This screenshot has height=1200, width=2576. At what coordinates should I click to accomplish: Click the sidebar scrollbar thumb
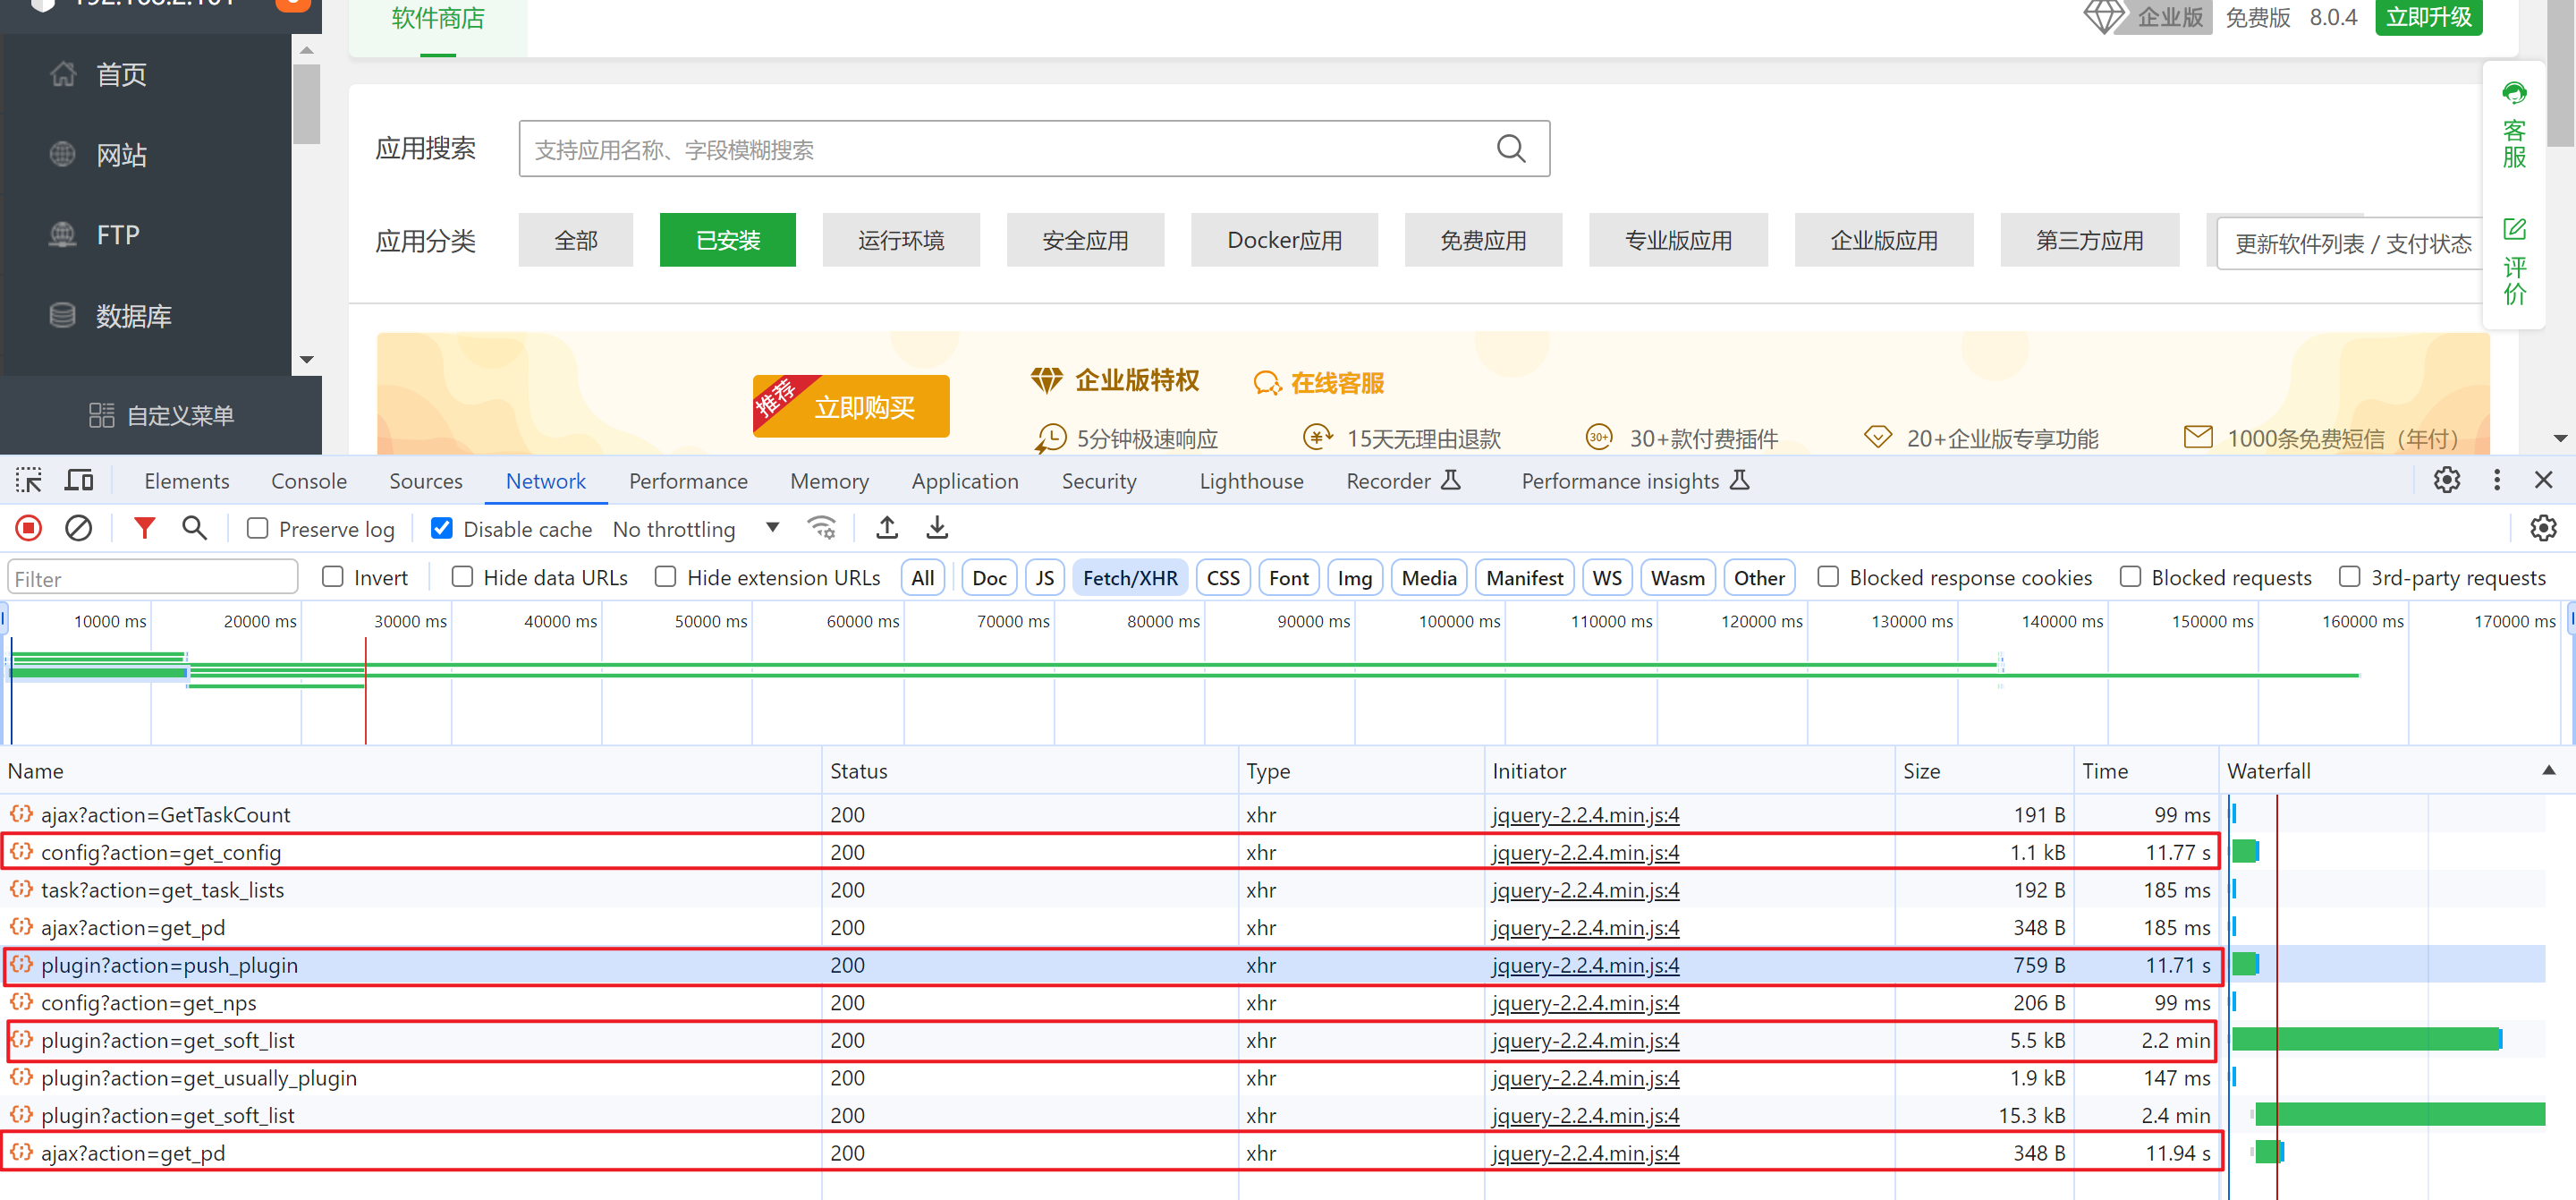[x=307, y=104]
